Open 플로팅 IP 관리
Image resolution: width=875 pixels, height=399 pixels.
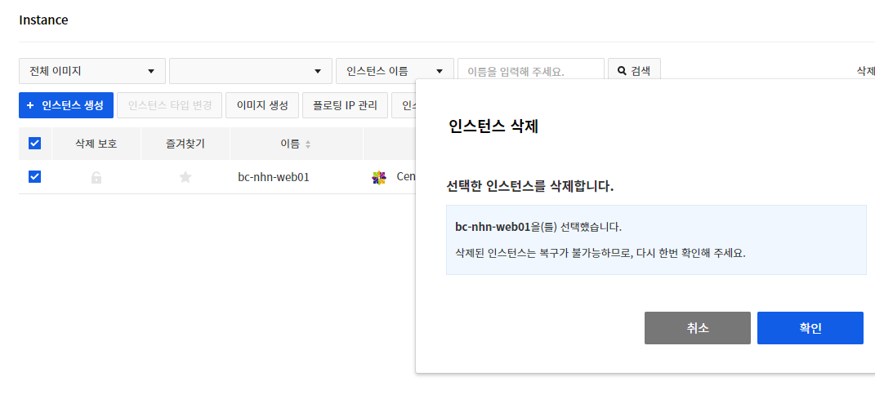pyautogui.click(x=345, y=105)
